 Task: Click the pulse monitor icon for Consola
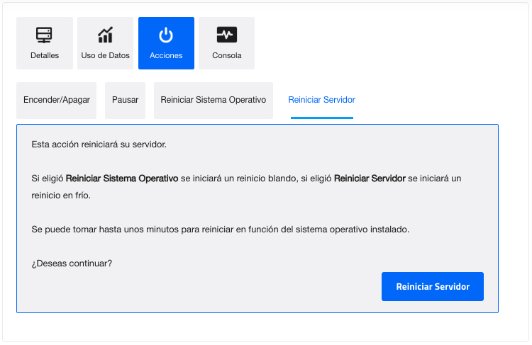[x=226, y=35]
